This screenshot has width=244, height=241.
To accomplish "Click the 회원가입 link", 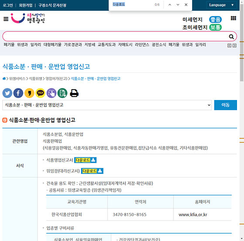I will coord(26,5).
